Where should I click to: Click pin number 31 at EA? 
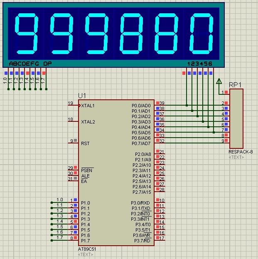pyautogui.click(x=70, y=179)
